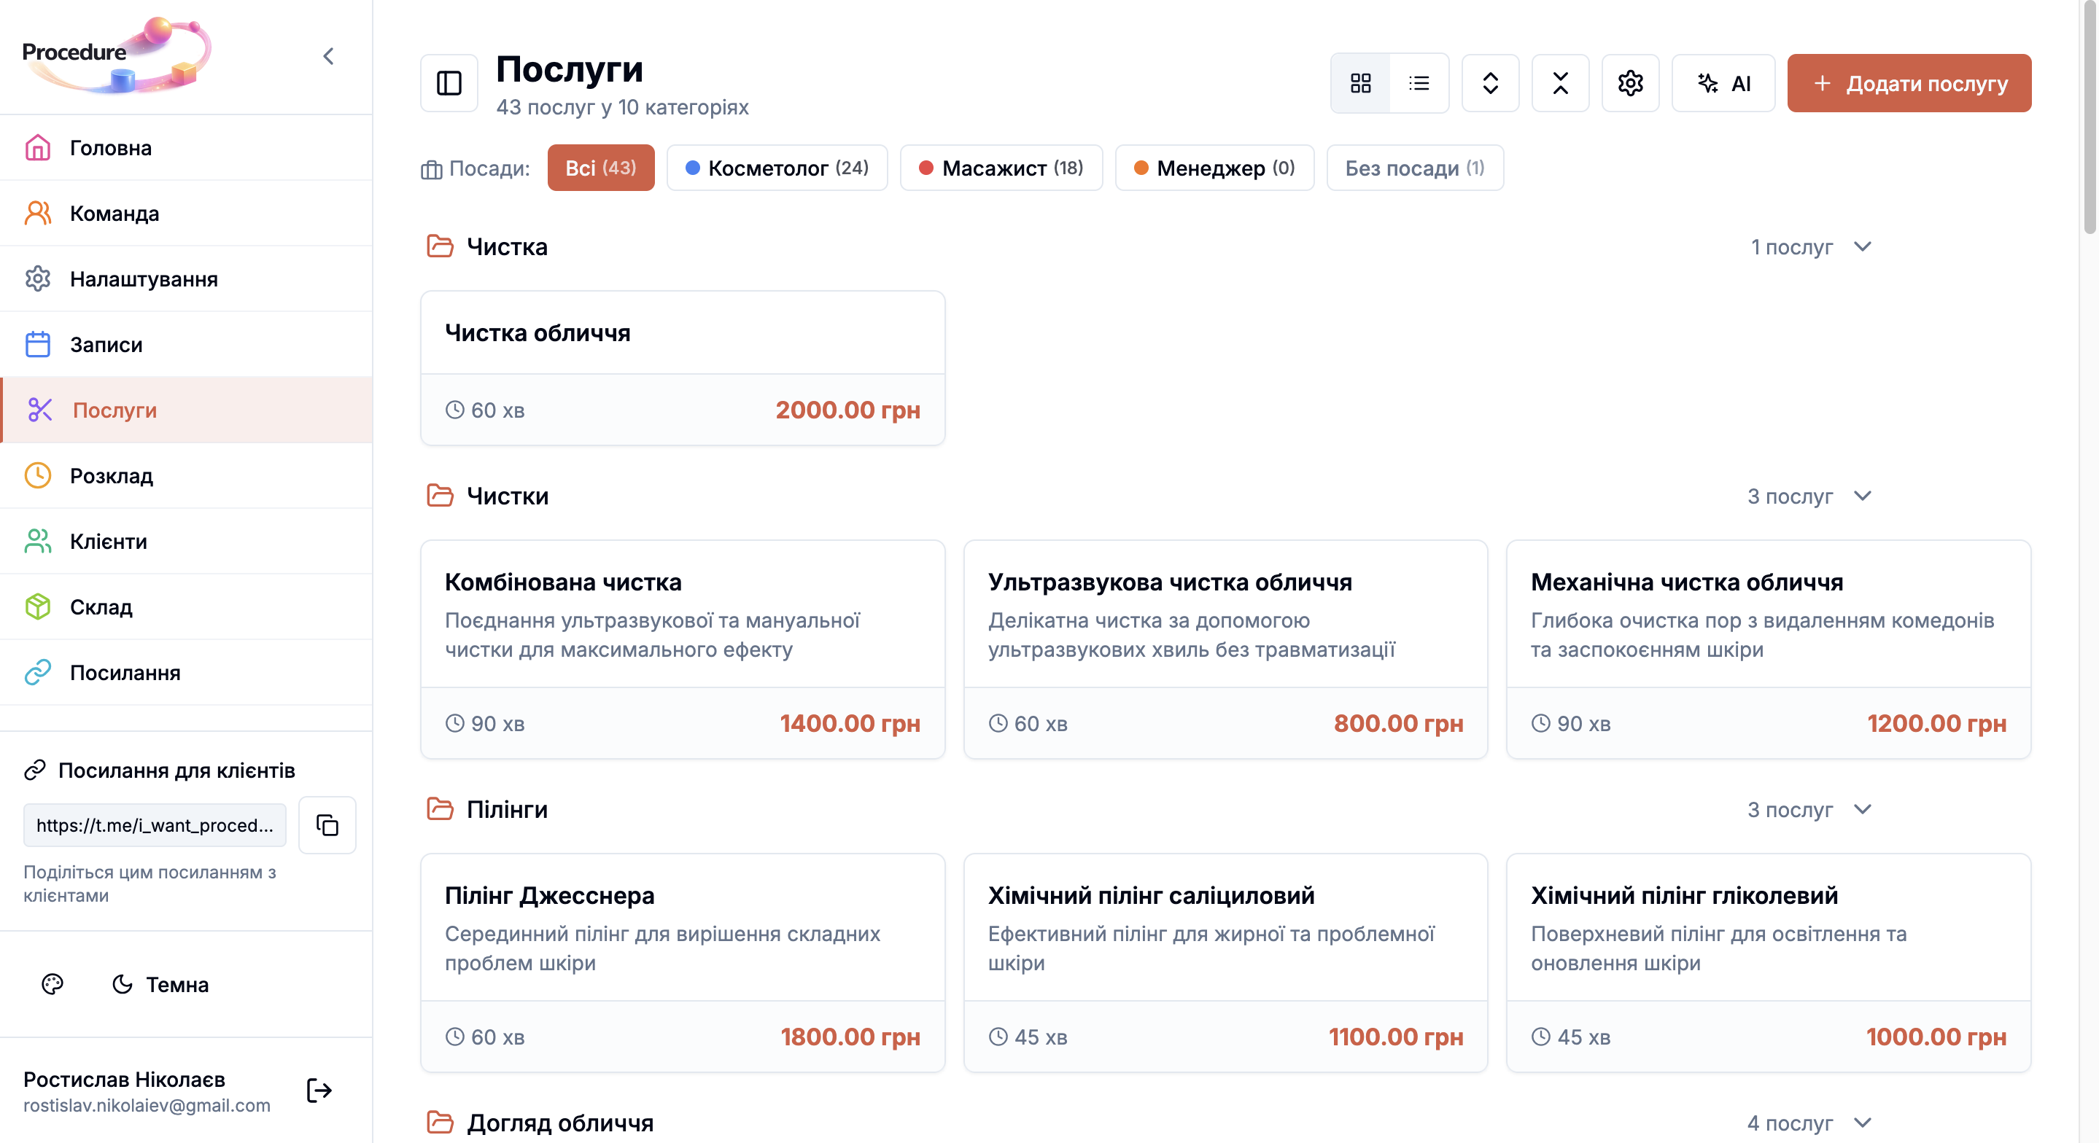Open the AI assistant
This screenshot has height=1143, width=2099.
[1723, 82]
